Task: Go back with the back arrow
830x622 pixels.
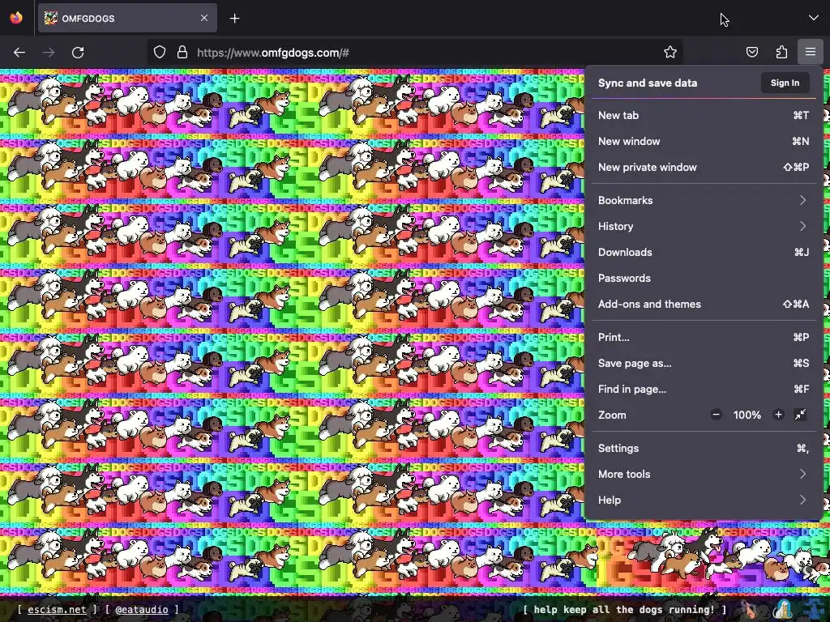Action: [x=19, y=53]
